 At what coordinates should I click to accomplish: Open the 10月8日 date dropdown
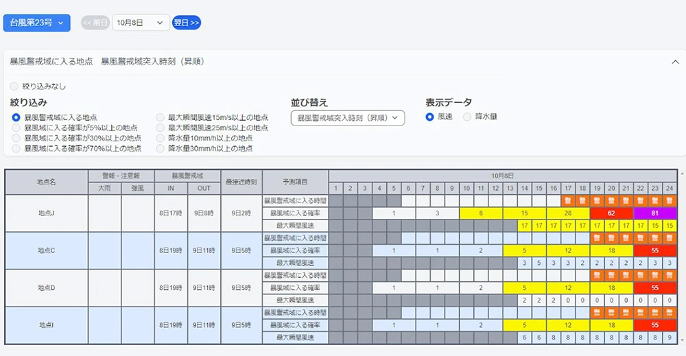pyautogui.click(x=141, y=23)
